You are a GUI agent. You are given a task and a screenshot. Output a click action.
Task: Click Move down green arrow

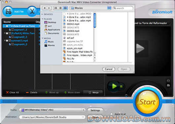pyautogui.click(x=65, y=92)
